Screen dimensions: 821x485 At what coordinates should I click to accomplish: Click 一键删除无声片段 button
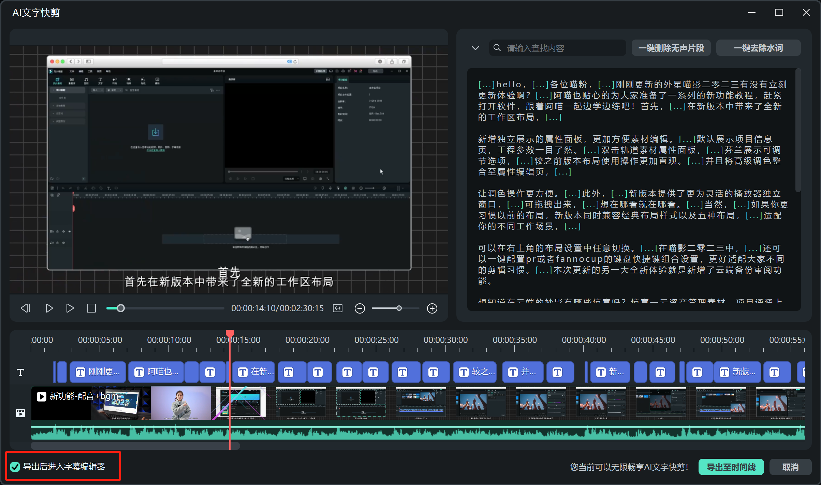click(671, 48)
